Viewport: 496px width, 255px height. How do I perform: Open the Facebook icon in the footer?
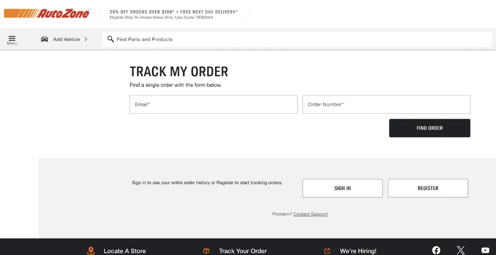436,250
